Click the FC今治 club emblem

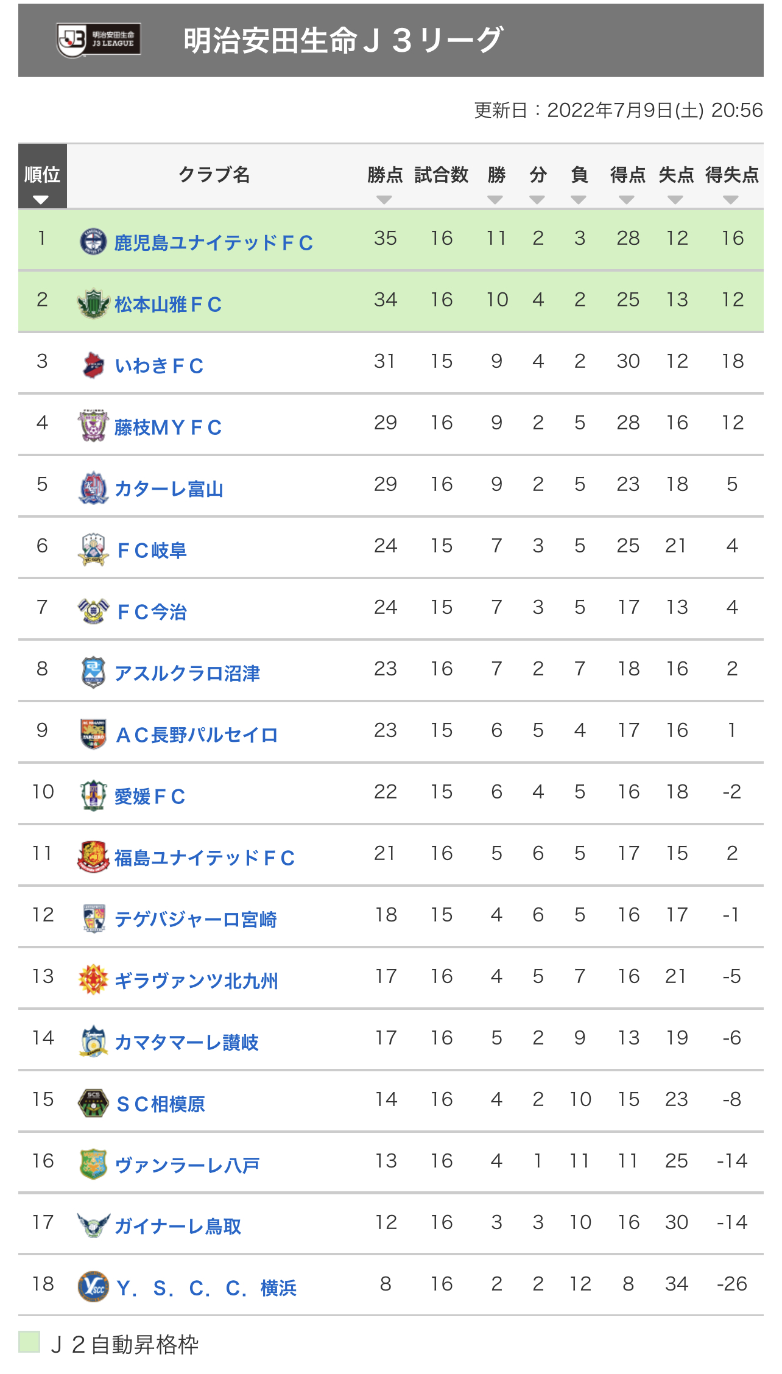pyautogui.click(x=93, y=611)
